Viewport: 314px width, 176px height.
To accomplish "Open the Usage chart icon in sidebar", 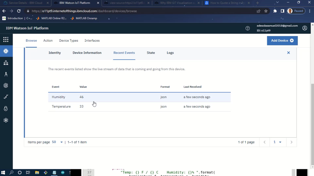I will coord(6,97).
